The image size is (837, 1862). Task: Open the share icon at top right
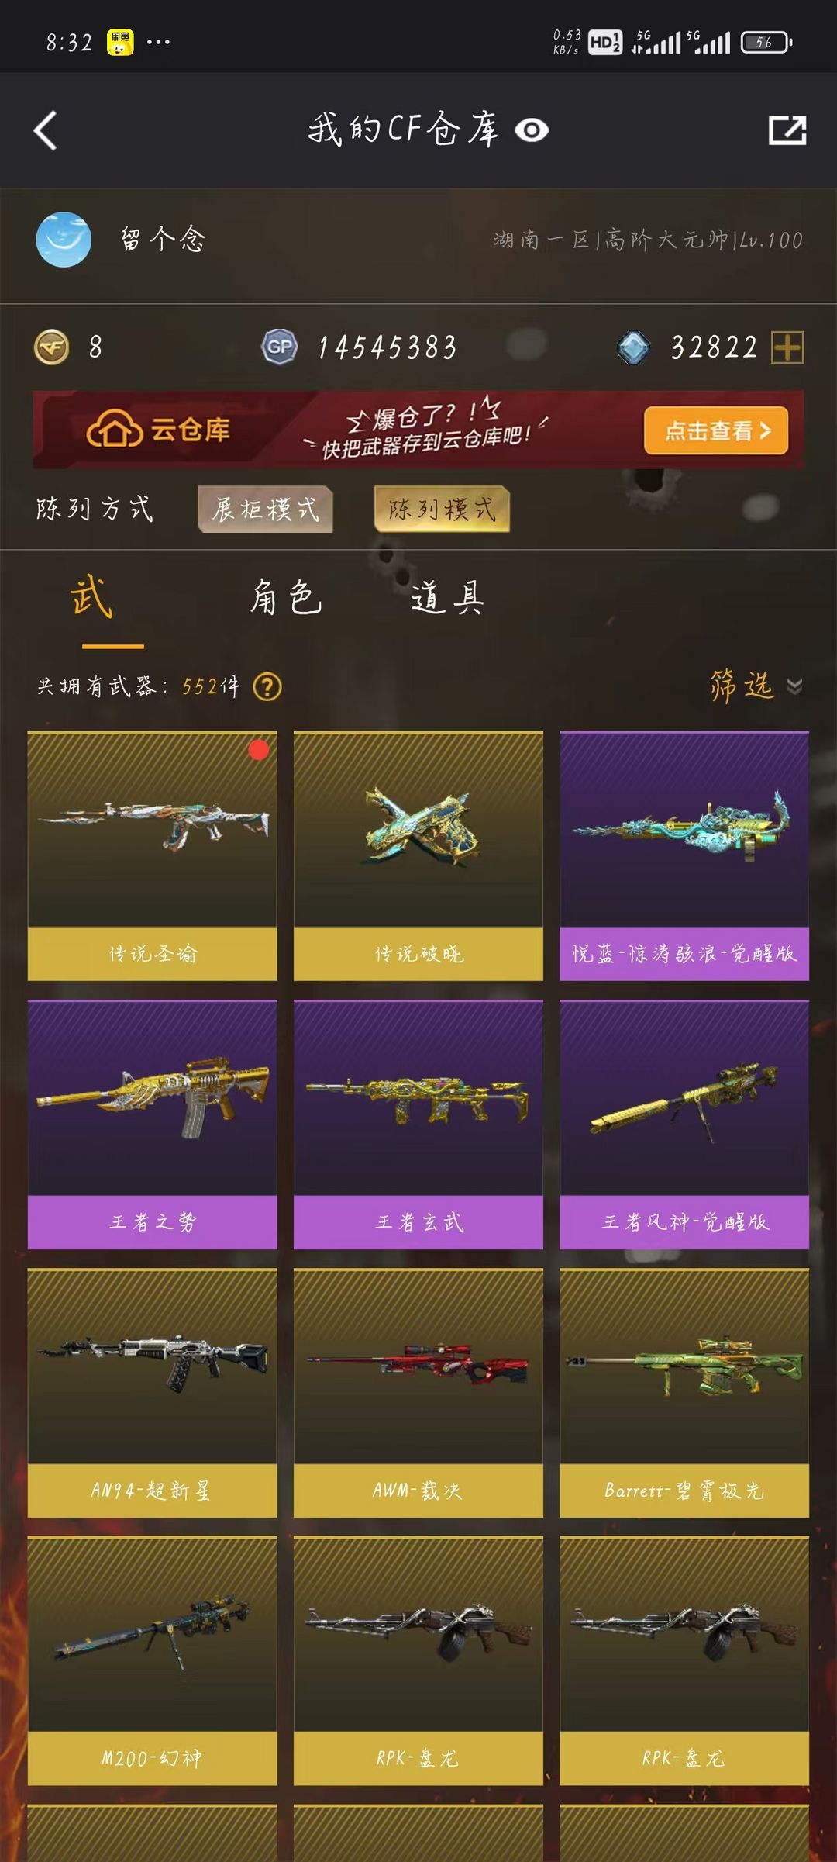pos(787,130)
